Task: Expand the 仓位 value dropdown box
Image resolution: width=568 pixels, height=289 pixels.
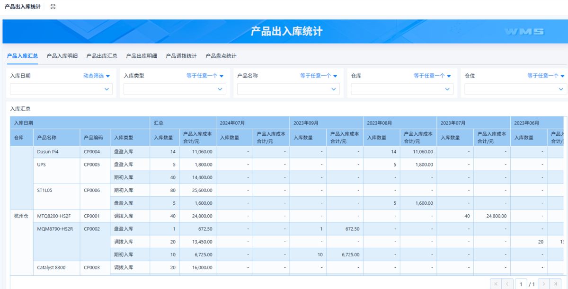Action: (515, 89)
